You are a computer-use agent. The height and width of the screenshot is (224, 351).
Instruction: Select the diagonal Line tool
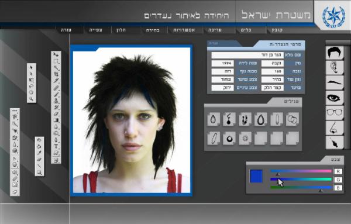pyautogui.click(x=39, y=166)
